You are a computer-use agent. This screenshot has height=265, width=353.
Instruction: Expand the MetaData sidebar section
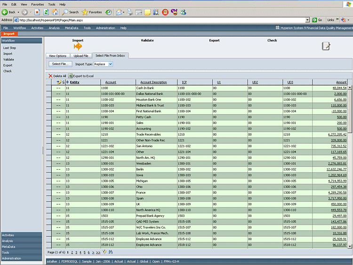[x=21, y=247]
